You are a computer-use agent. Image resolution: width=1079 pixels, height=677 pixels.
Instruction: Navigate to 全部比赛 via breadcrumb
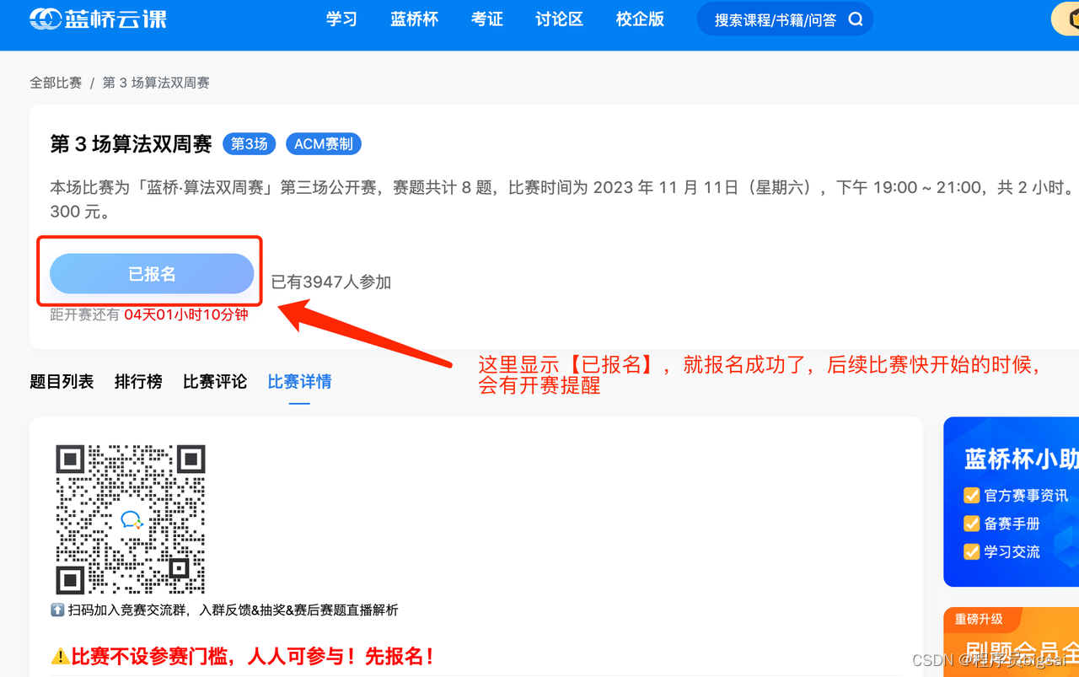tap(56, 82)
